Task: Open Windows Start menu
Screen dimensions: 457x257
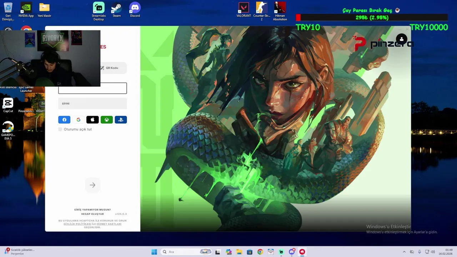Action: pos(154,252)
